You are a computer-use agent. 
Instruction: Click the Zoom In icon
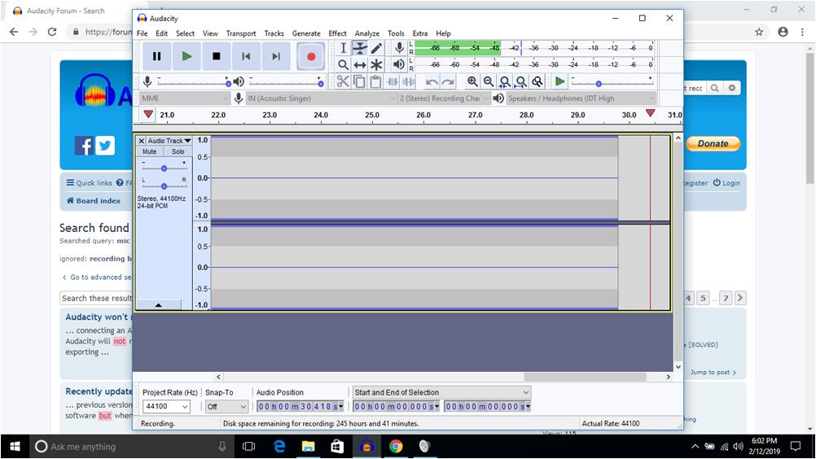click(x=472, y=81)
